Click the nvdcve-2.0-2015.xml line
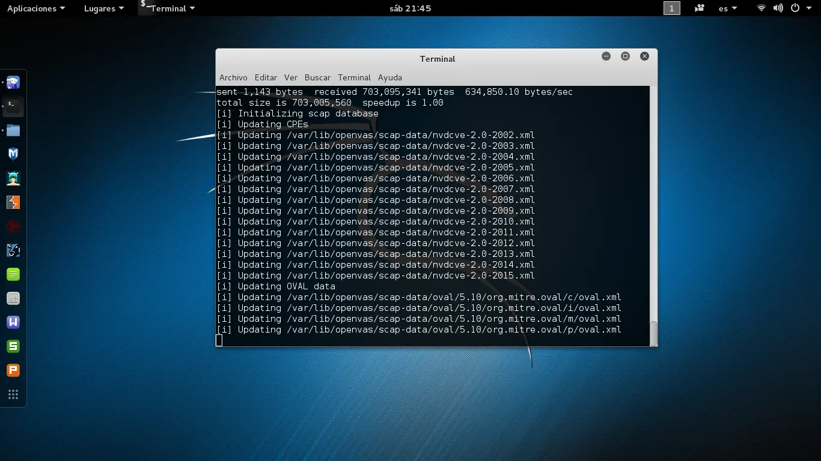 (376, 276)
